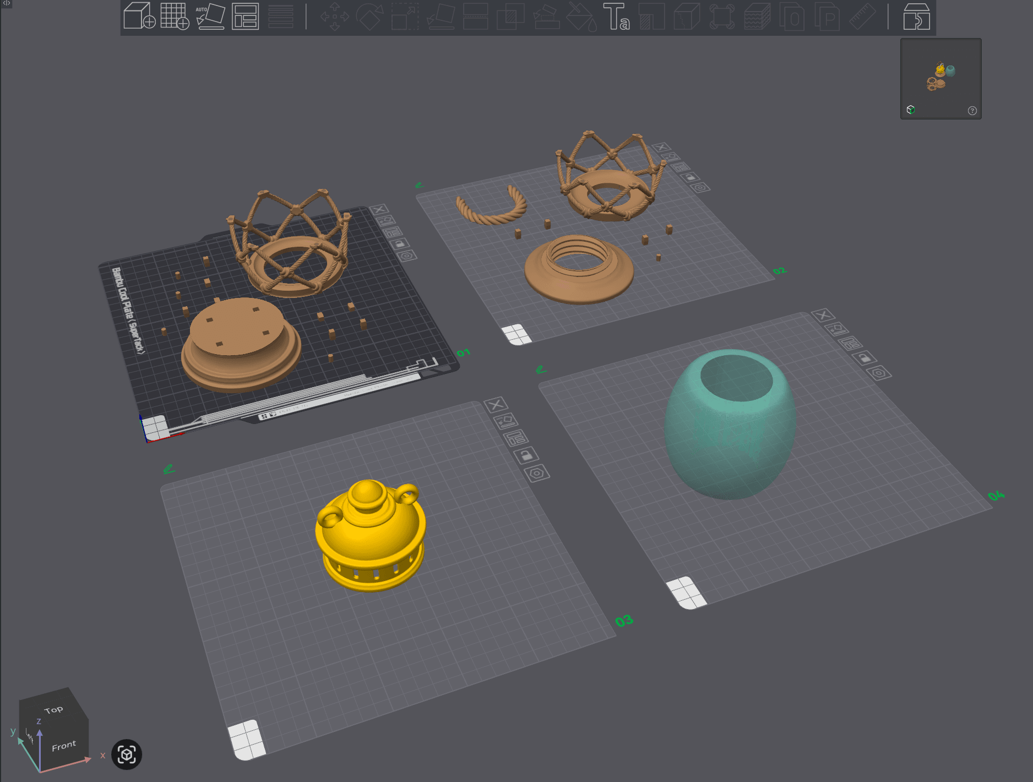Image resolution: width=1033 pixels, height=782 pixels.
Task: Click the green edit-name pencil for plate 04
Action: point(541,370)
